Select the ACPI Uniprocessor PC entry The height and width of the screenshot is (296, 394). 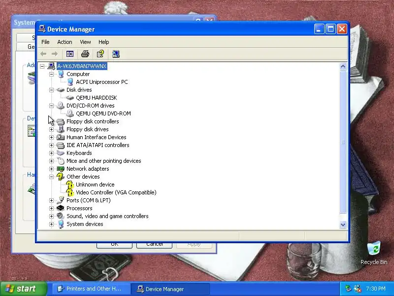click(x=102, y=82)
